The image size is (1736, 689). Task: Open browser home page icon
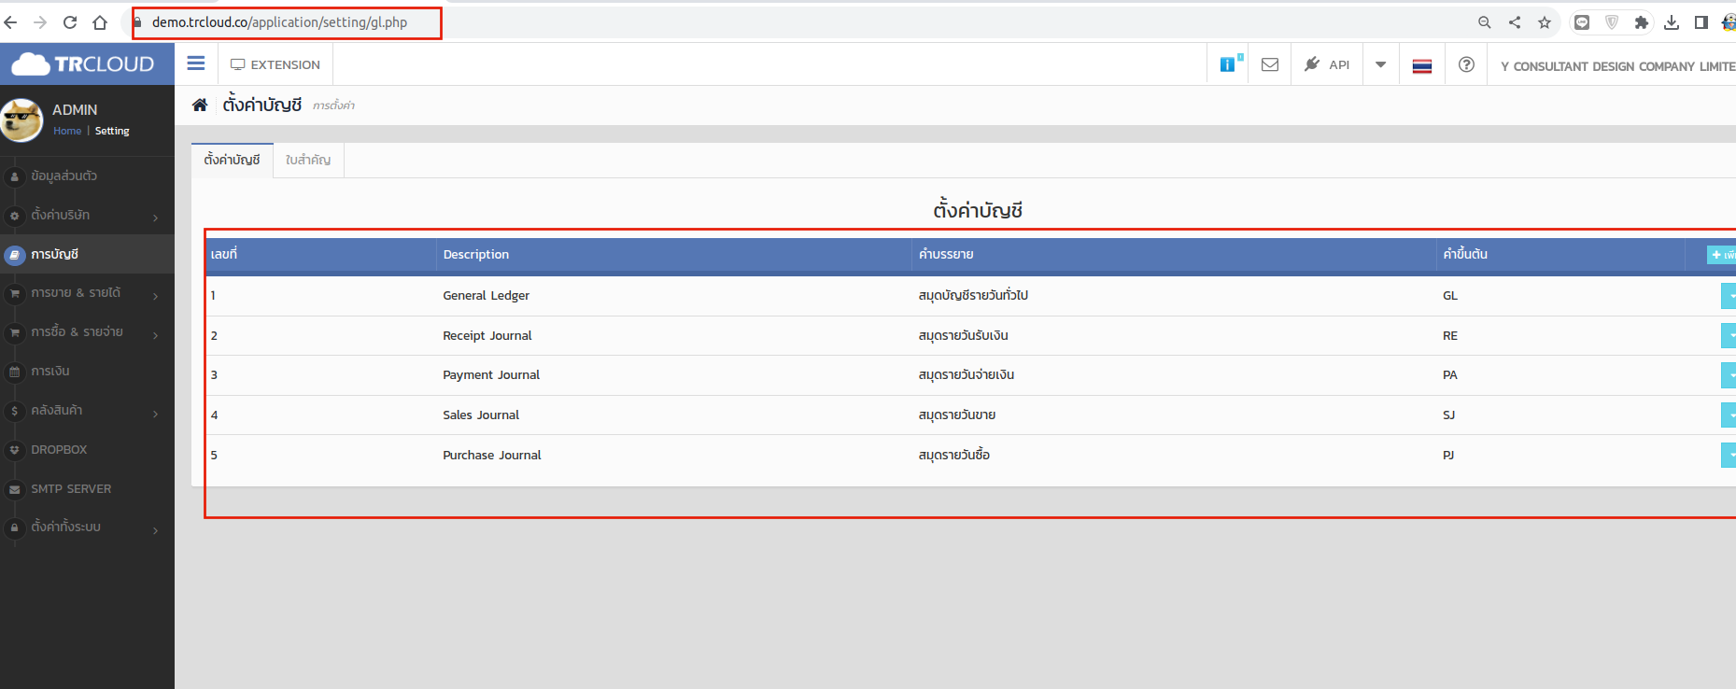tap(100, 22)
